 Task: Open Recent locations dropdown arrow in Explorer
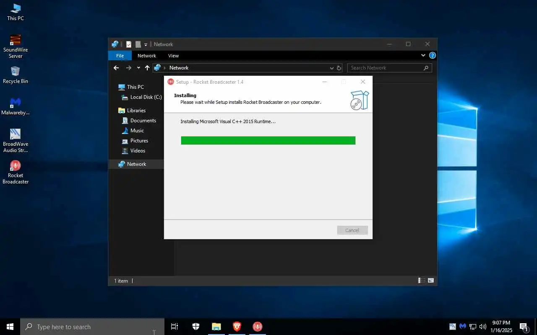pos(138,68)
